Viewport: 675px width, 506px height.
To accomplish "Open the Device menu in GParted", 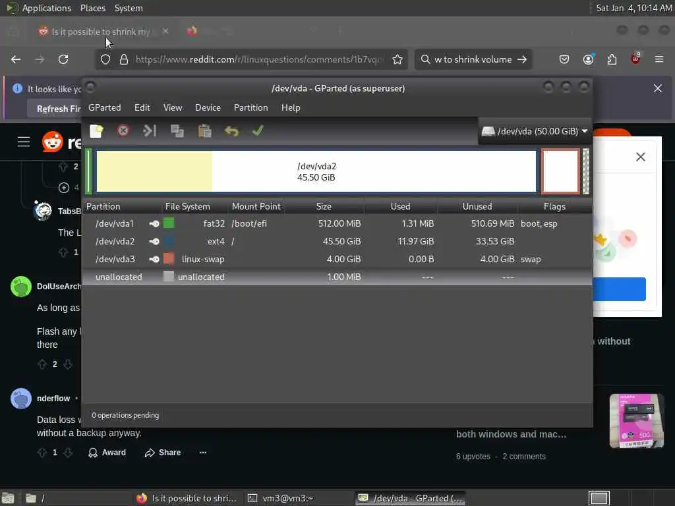I will pos(208,107).
